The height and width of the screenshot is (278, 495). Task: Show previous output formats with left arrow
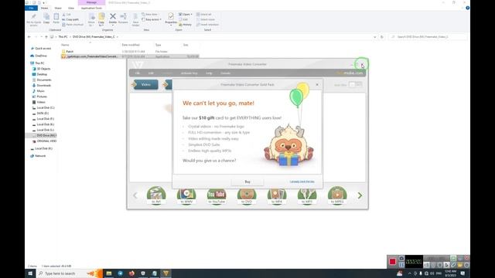pos(135,195)
